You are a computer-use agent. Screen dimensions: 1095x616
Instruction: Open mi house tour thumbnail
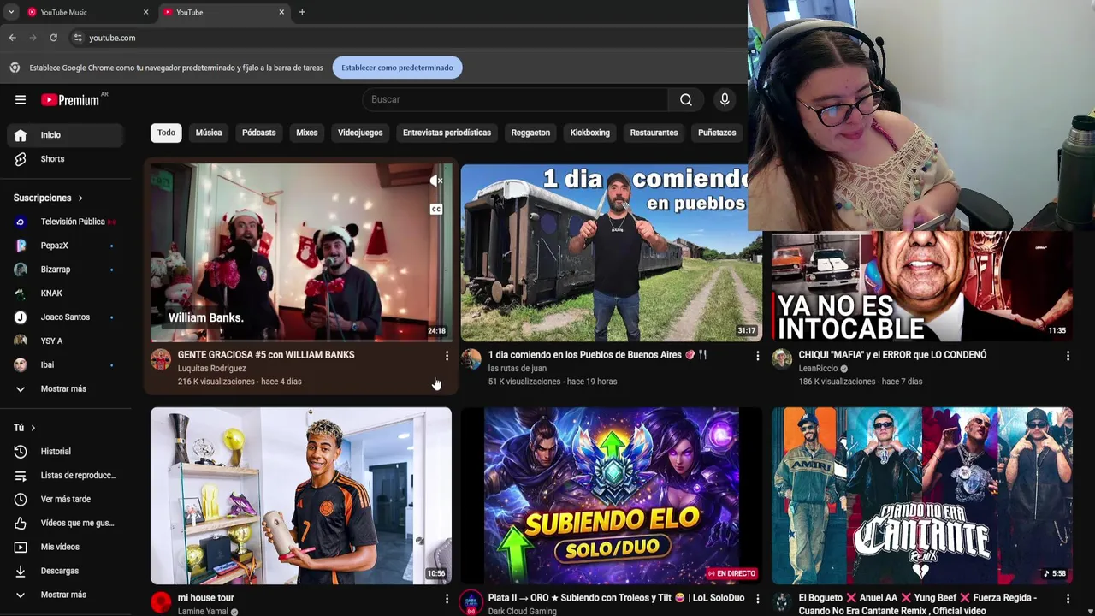pyautogui.click(x=301, y=495)
